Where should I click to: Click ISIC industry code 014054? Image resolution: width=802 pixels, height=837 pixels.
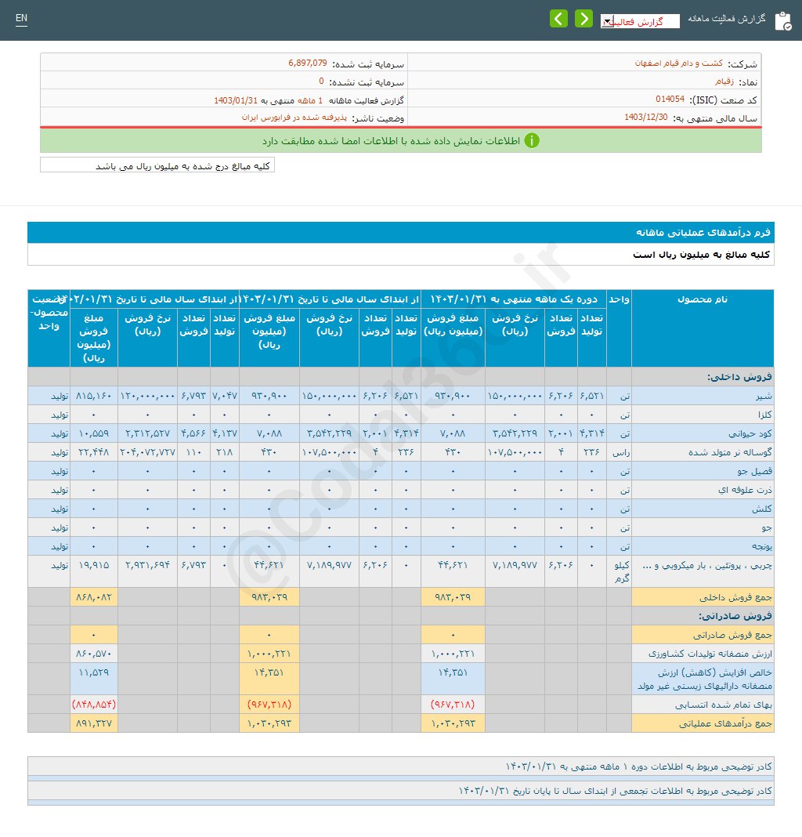point(670,100)
